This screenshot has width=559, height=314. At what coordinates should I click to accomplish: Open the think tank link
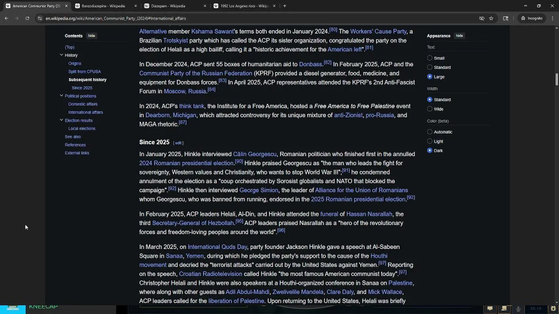pyautogui.click(x=192, y=106)
